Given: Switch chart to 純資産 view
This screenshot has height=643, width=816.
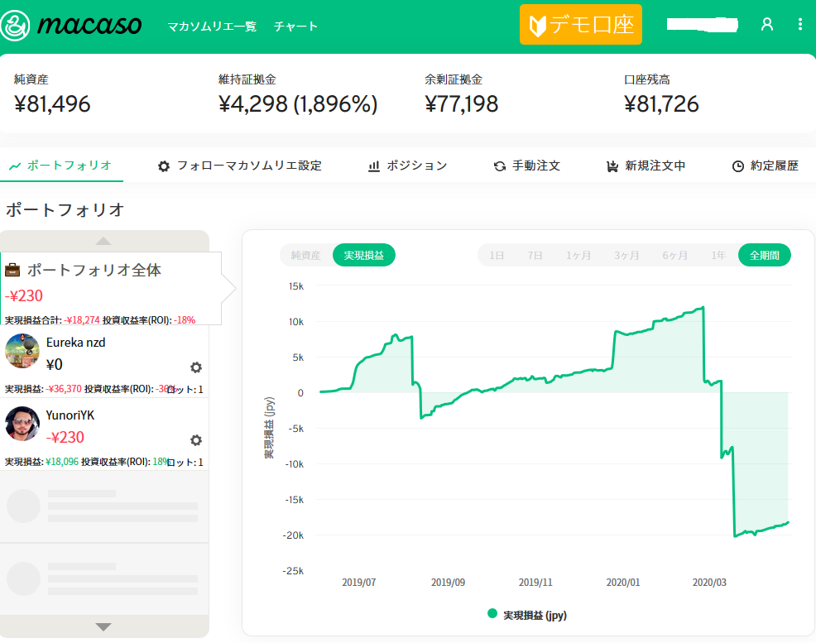Looking at the screenshot, I should coord(305,256).
